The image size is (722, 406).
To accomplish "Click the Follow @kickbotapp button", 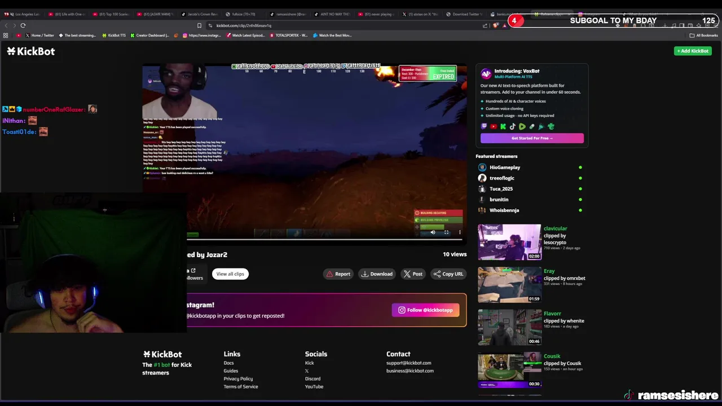I will click(x=425, y=310).
